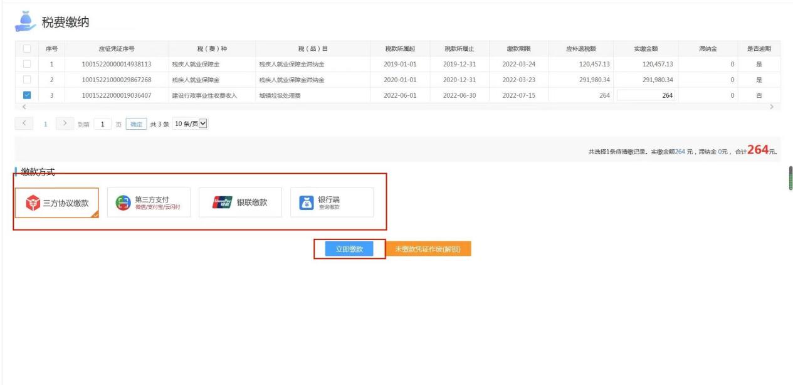Choose the 银行端 bank query icon
Viewport: 793px width, 385px height.
(306, 203)
